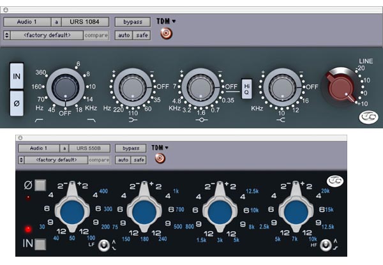Click the 360 Hz label on URS 1084 filter
383x265 pixels.
pos(41,72)
